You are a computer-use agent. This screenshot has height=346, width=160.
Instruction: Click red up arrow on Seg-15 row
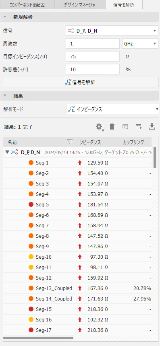click(80, 309)
